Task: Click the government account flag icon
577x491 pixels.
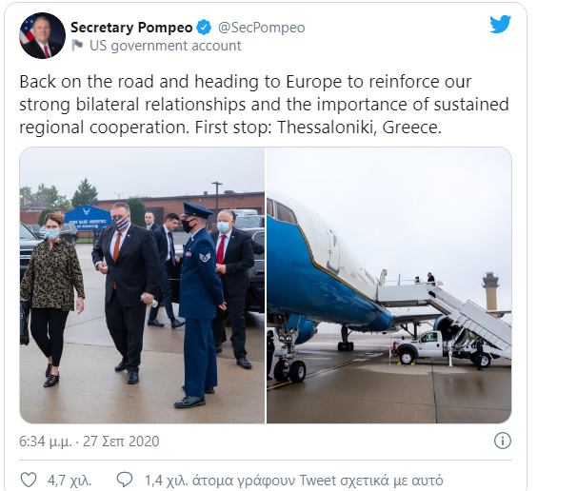Action: tap(77, 46)
